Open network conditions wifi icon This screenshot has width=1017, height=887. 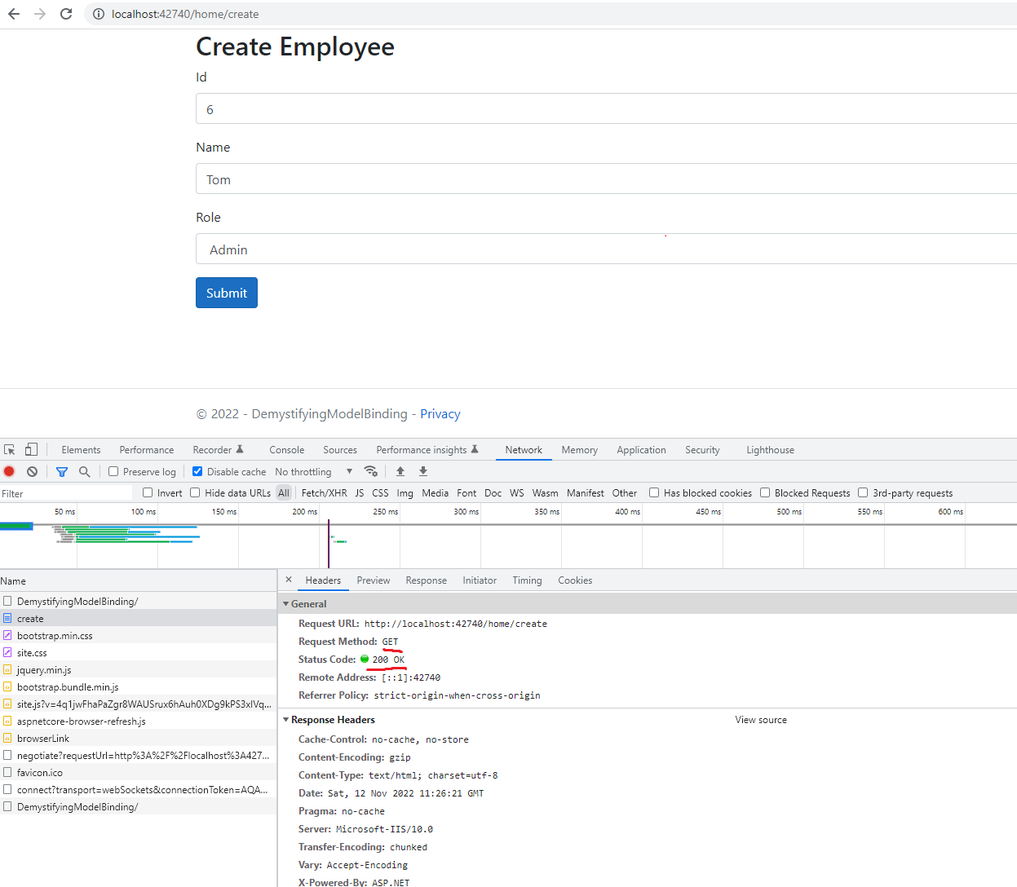371,471
